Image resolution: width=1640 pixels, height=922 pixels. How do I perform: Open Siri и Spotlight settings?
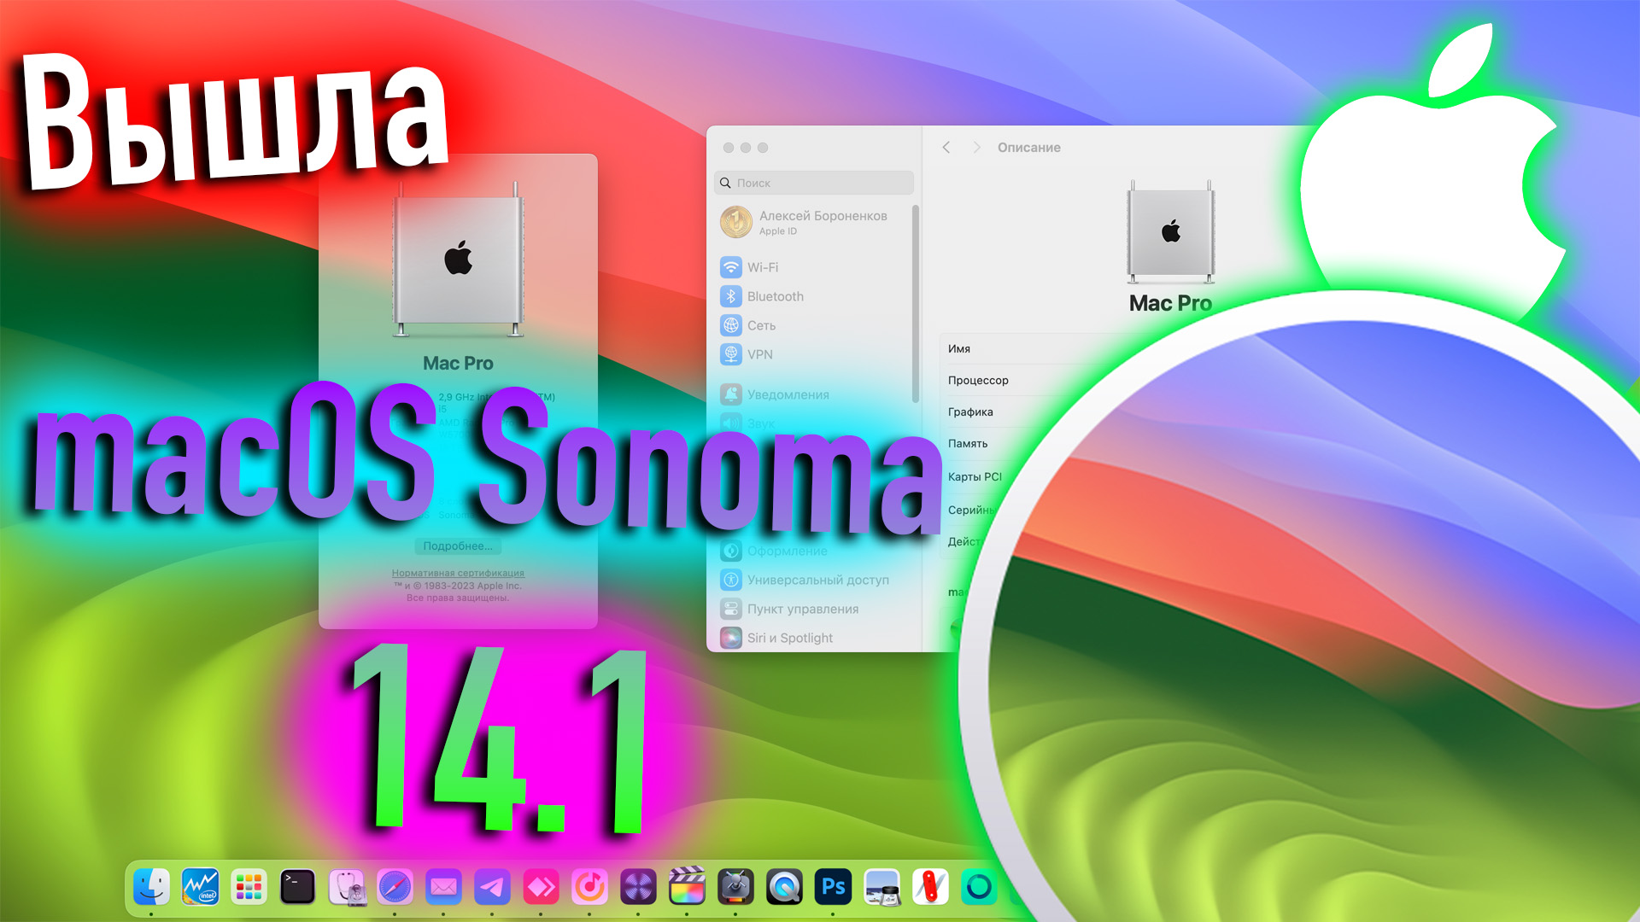point(790,638)
